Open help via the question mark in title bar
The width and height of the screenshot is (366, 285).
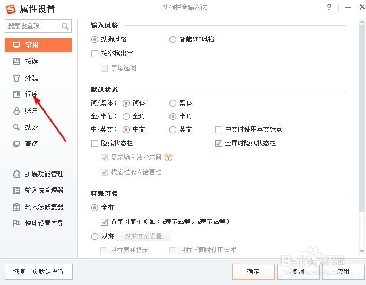pos(329,7)
